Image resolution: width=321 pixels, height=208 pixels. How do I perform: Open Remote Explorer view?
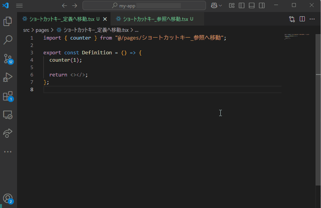tap(8, 114)
